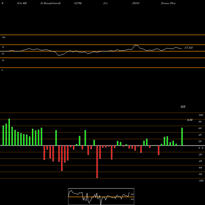Click the mini RSI thumbnail chart
Screen dimensions: 205x205
click(x=101, y=196)
